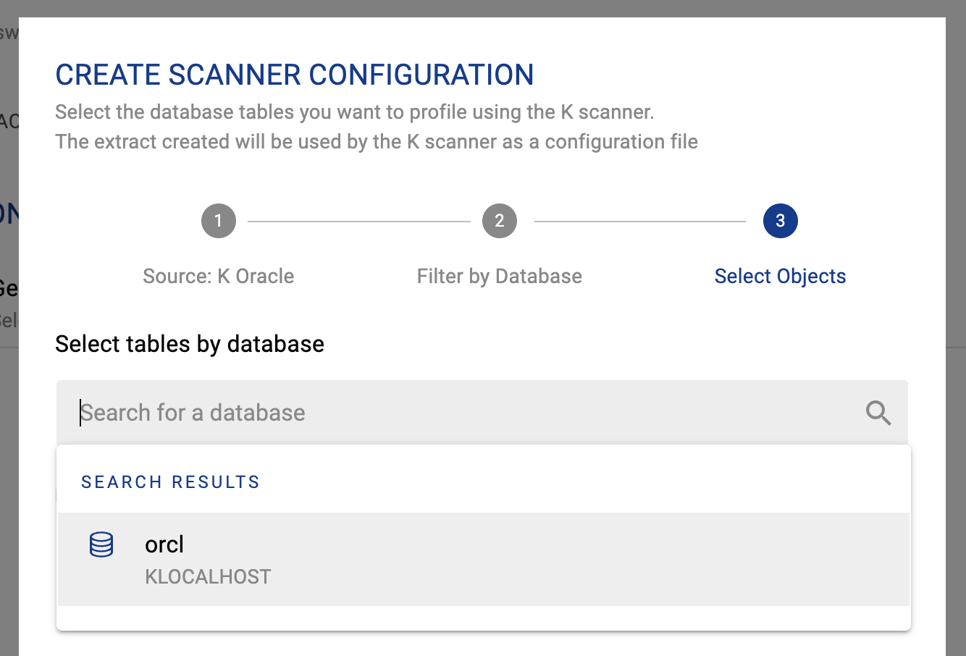Click the KLOCALHOST host text under orcl
966x656 pixels.
click(x=208, y=577)
